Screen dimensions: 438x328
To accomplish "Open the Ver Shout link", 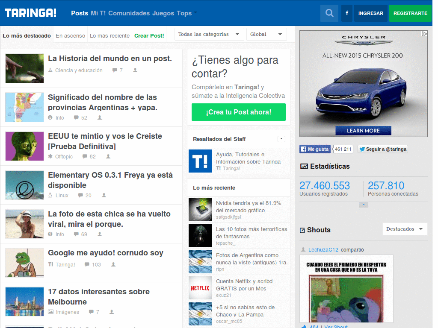I will [336, 326].
